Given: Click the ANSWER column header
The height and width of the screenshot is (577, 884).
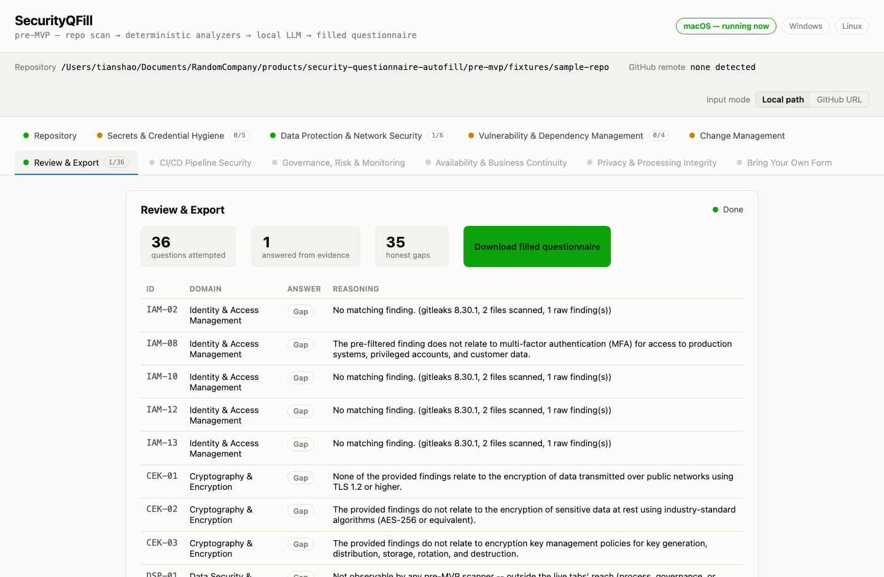Looking at the screenshot, I should pos(304,289).
